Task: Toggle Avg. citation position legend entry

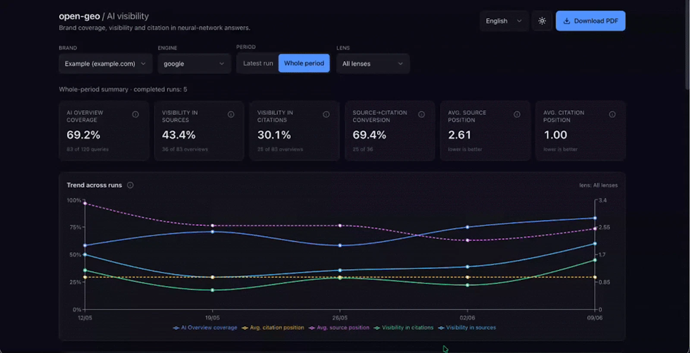Action: click(x=273, y=328)
